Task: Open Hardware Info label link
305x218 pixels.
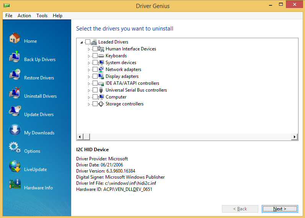Action: [39, 188]
